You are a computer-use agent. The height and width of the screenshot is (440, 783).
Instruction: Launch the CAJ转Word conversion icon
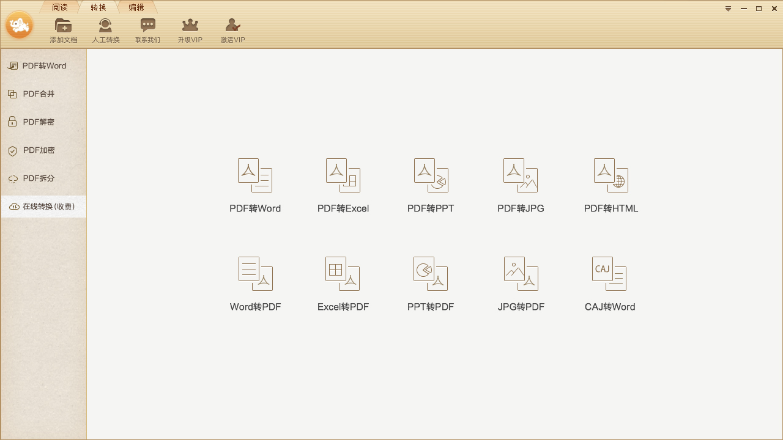[609, 274]
